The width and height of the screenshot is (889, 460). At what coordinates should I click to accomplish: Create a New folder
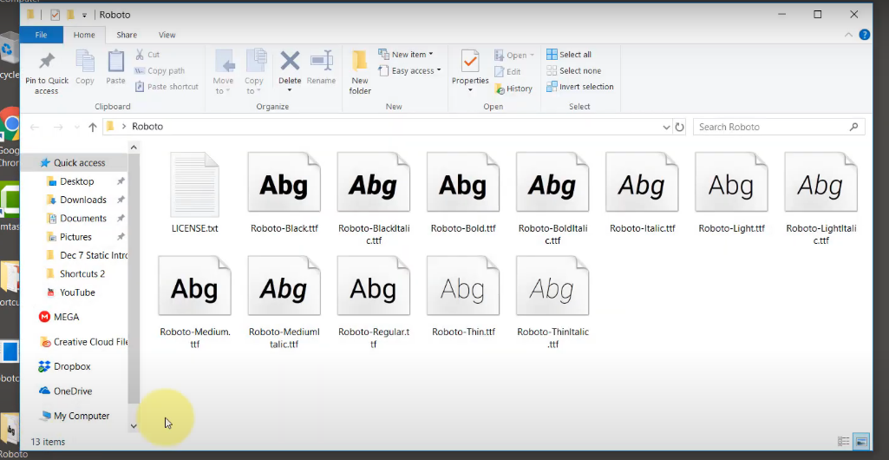(x=360, y=72)
